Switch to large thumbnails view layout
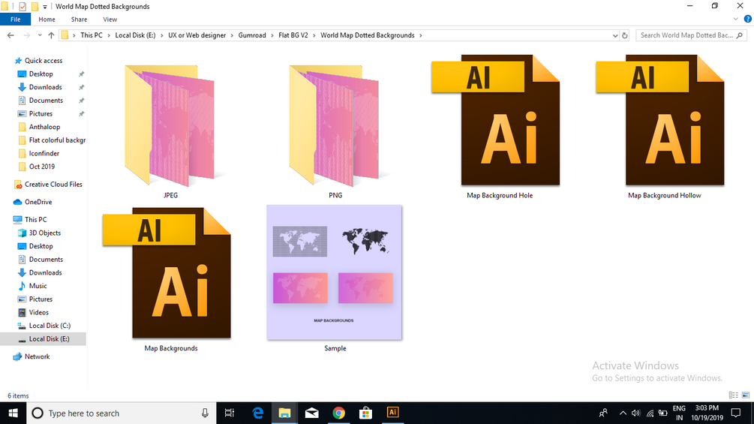 click(x=746, y=395)
